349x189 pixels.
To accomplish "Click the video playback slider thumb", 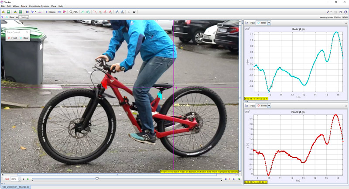I will 97,179.
